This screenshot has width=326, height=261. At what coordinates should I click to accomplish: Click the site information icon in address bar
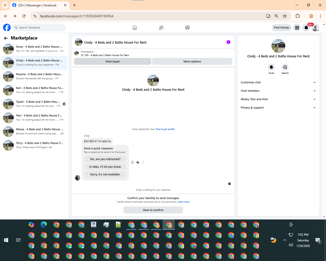35,16
